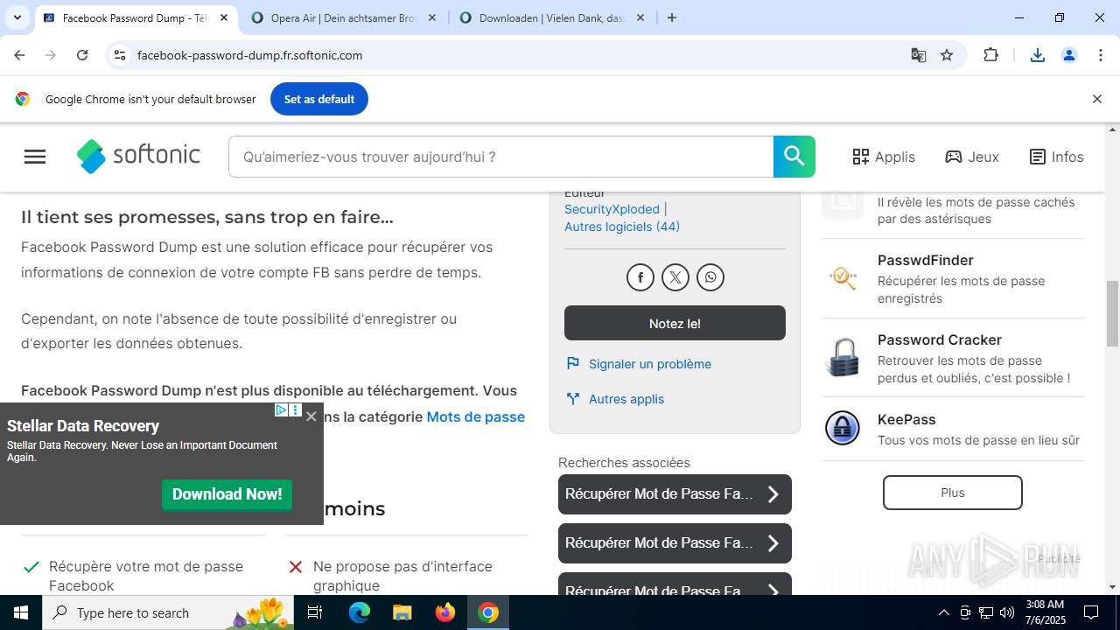This screenshot has height=630, width=1120.
Task: Open Task View on taskbar
Action: pos(315,612)
